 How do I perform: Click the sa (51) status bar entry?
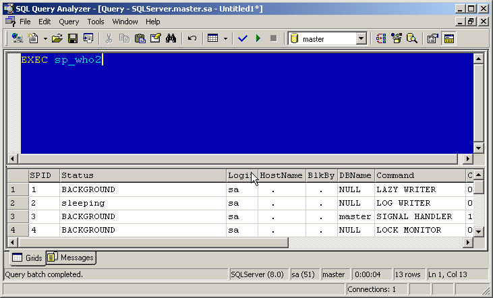pos(304,274)
